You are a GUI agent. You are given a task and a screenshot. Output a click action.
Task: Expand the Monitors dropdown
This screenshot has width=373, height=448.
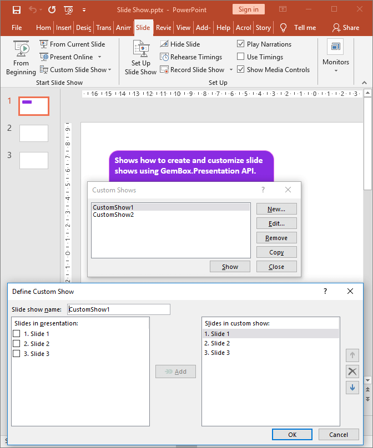point(336,70)
